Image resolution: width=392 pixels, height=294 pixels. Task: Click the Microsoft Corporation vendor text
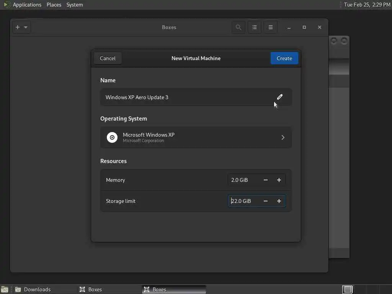pyautogui.click(x=143, y=141)
